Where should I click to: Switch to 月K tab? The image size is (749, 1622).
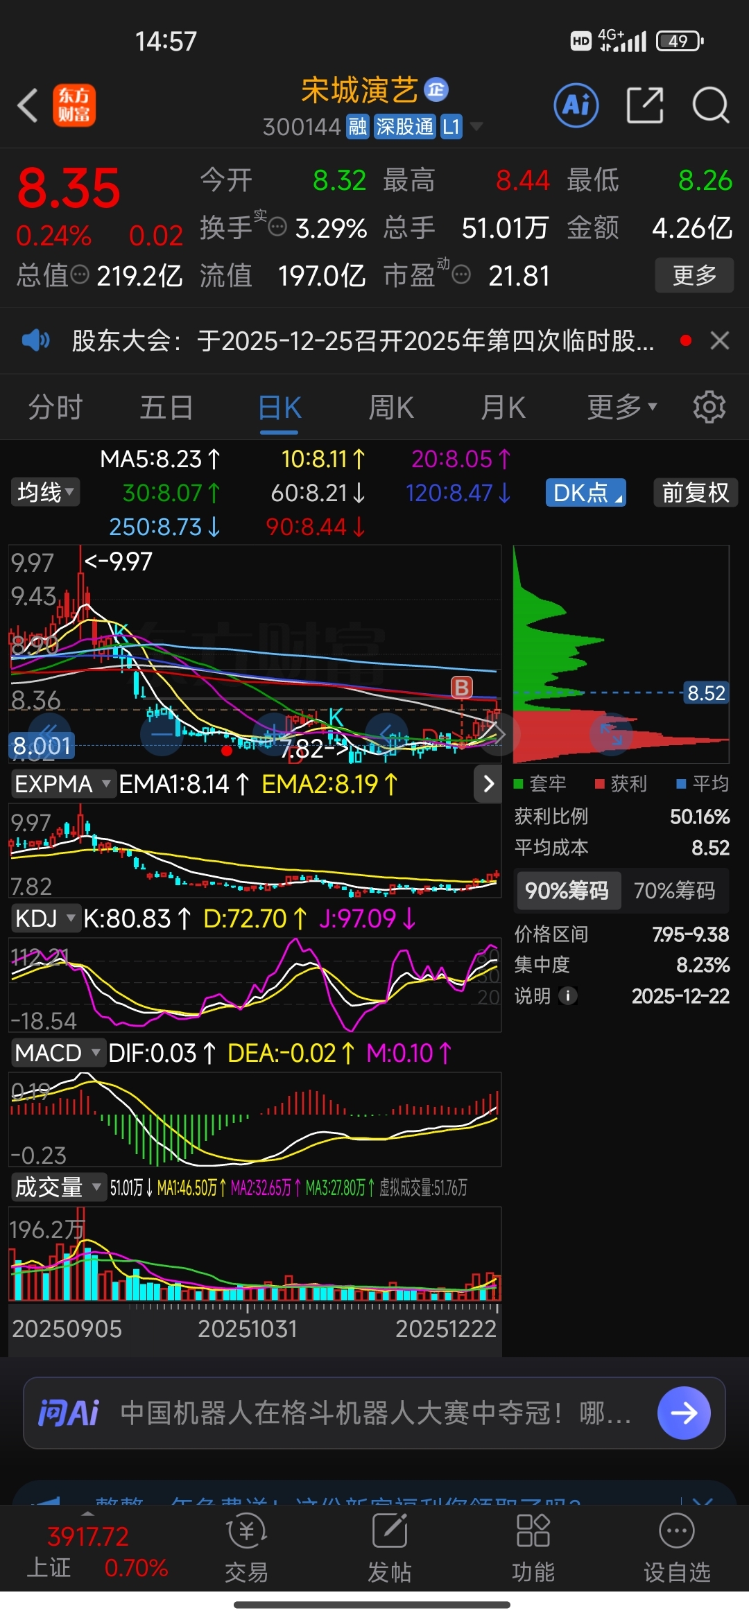point(503,407)
